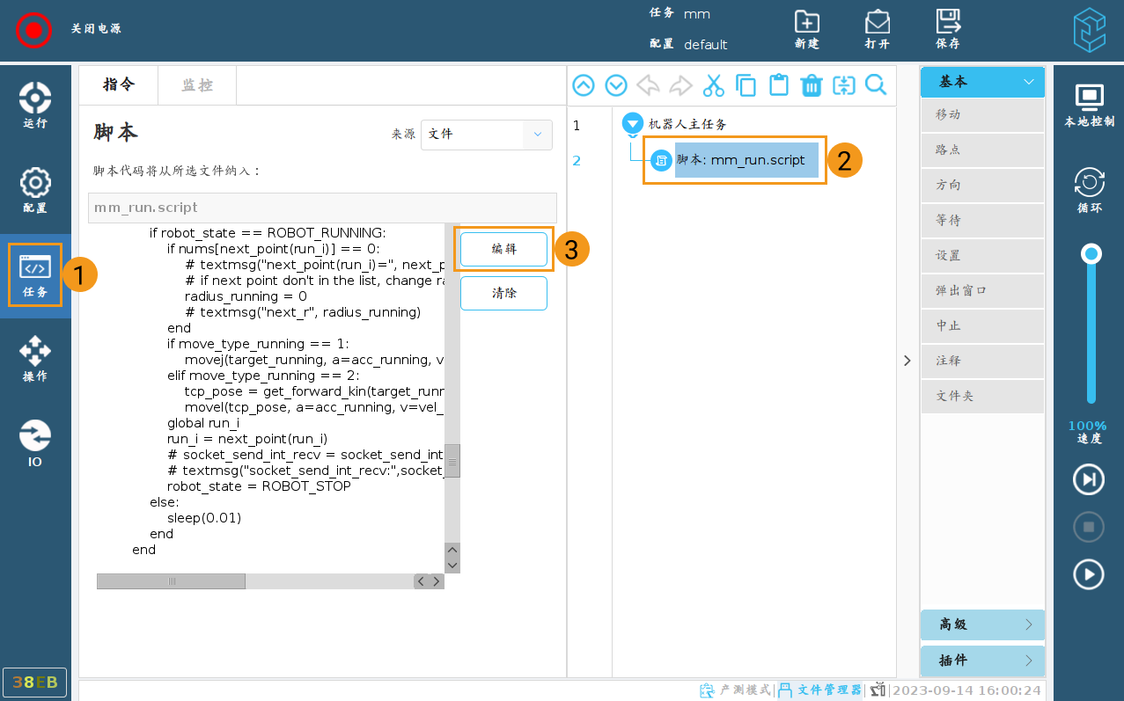Undo the last tree edit
Viewport: 1124px width, 701px height.
(648, 85)
